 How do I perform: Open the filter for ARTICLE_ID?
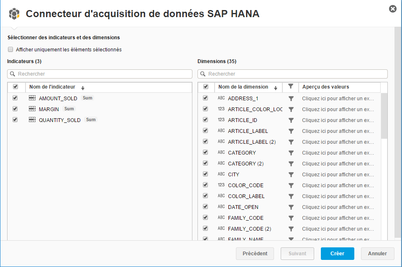[291, 120]
